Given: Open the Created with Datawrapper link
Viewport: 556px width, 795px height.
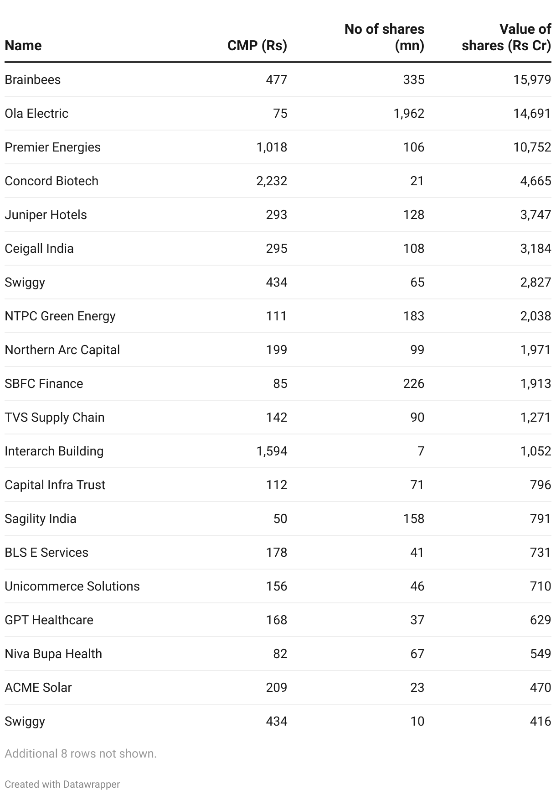Looking at the screenshot, I should (x=62, y=784).
